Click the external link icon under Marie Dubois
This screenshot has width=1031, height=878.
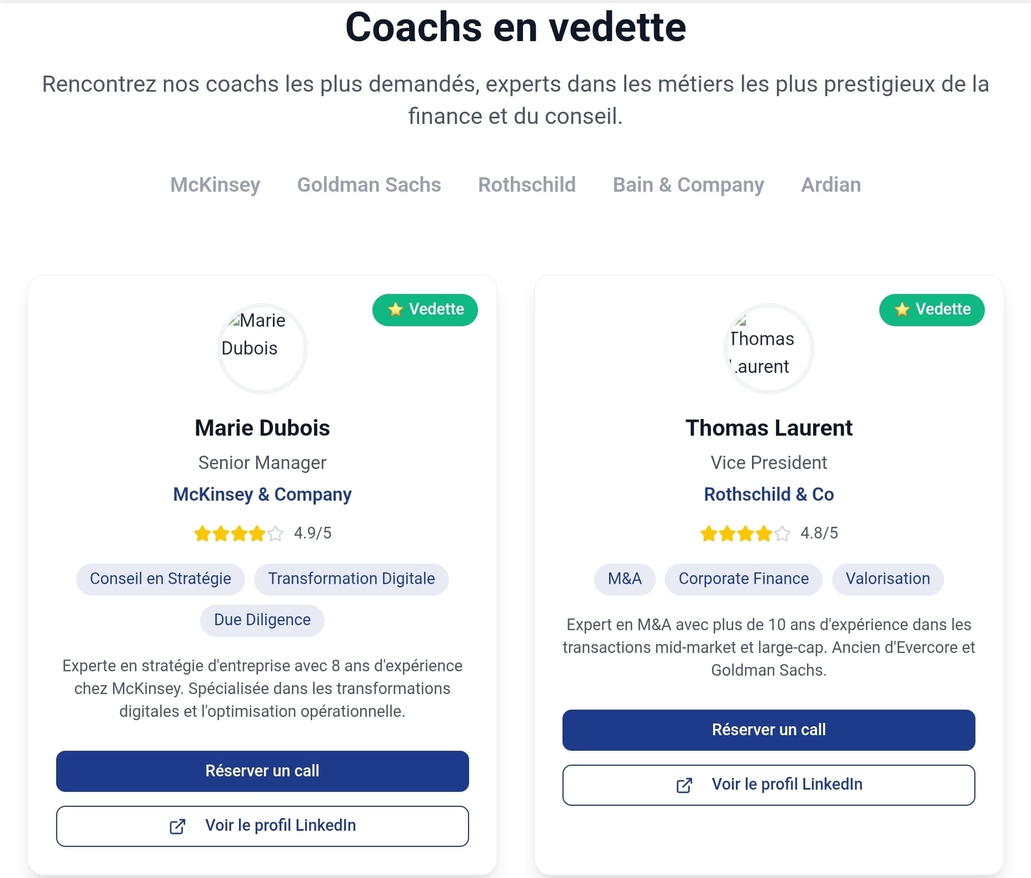tap(177, 826)
